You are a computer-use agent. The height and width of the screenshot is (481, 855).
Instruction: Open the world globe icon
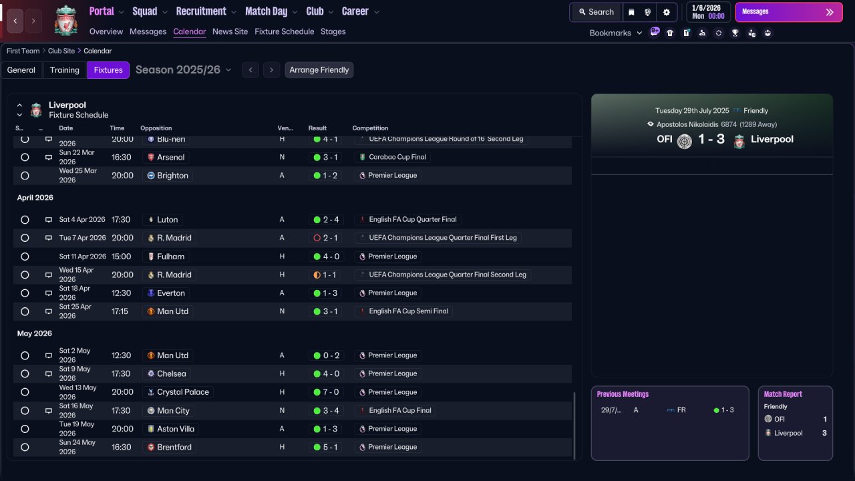648,12
